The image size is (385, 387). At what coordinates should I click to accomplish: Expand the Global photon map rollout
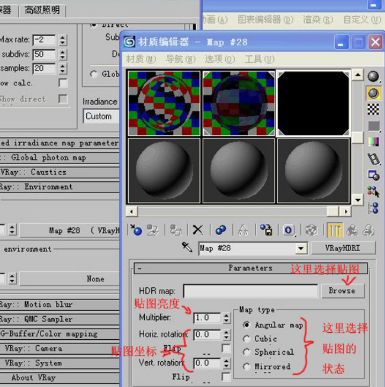(x=60, y=158)
